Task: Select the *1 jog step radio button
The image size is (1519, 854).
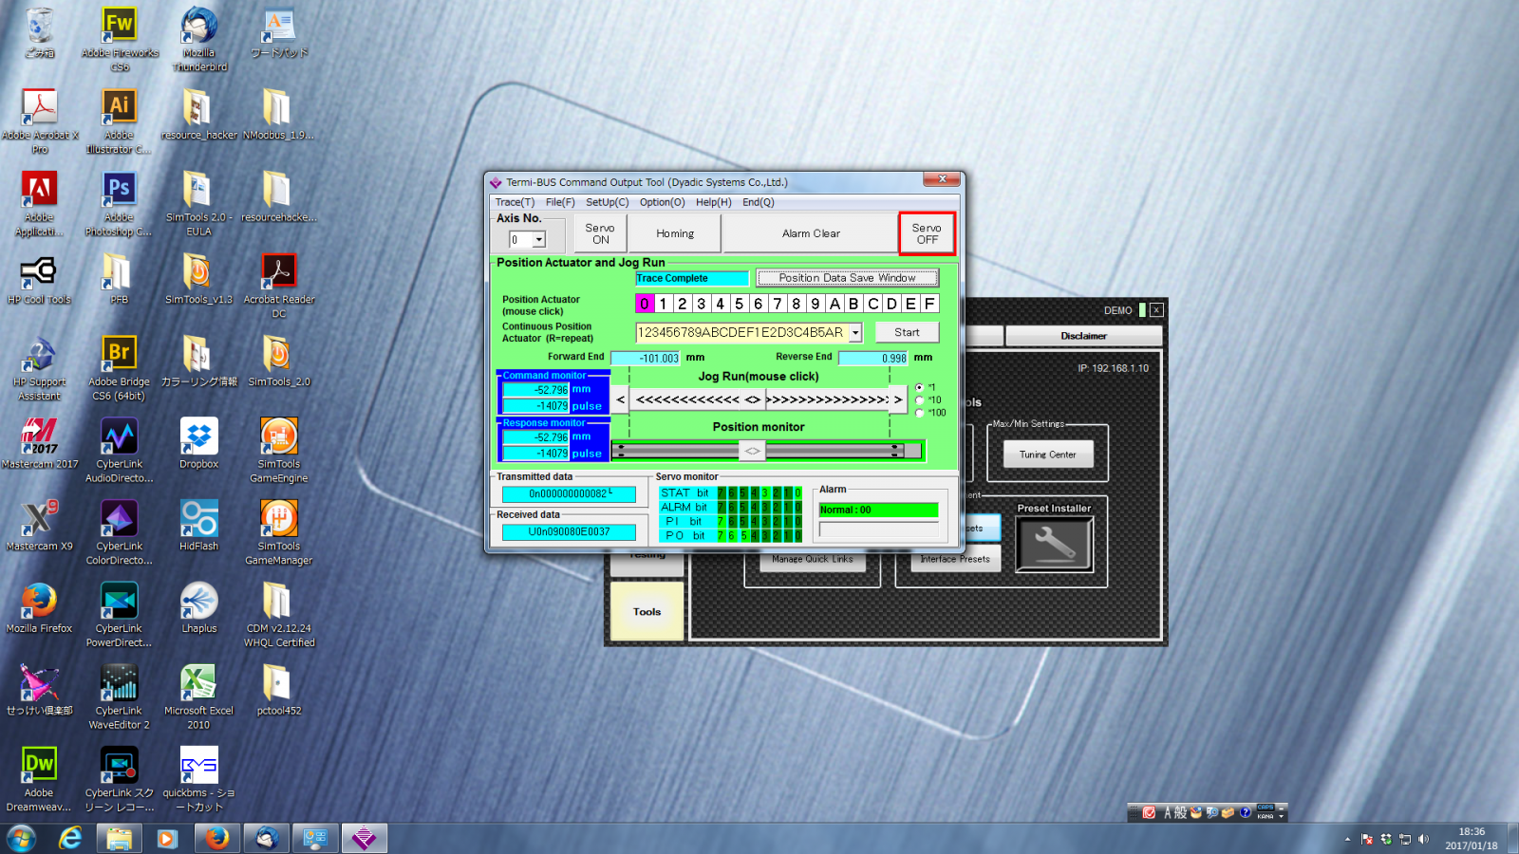Action: tap(919, 387)
